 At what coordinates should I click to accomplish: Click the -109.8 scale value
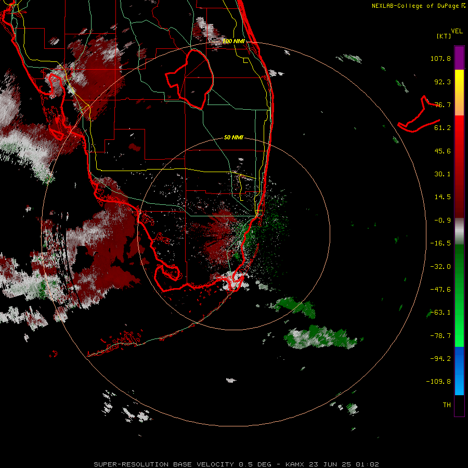click(x=438, y=382)
